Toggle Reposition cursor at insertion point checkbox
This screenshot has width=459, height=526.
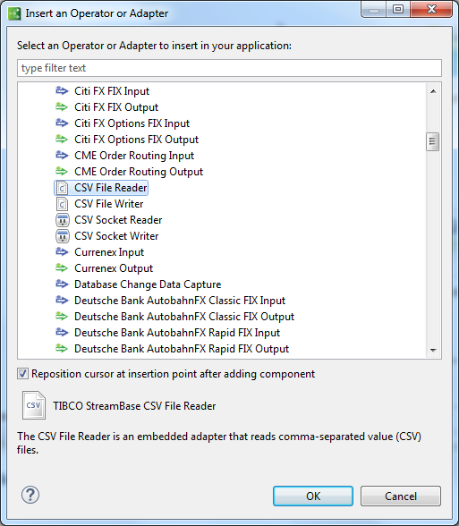(x=22, y=374)
